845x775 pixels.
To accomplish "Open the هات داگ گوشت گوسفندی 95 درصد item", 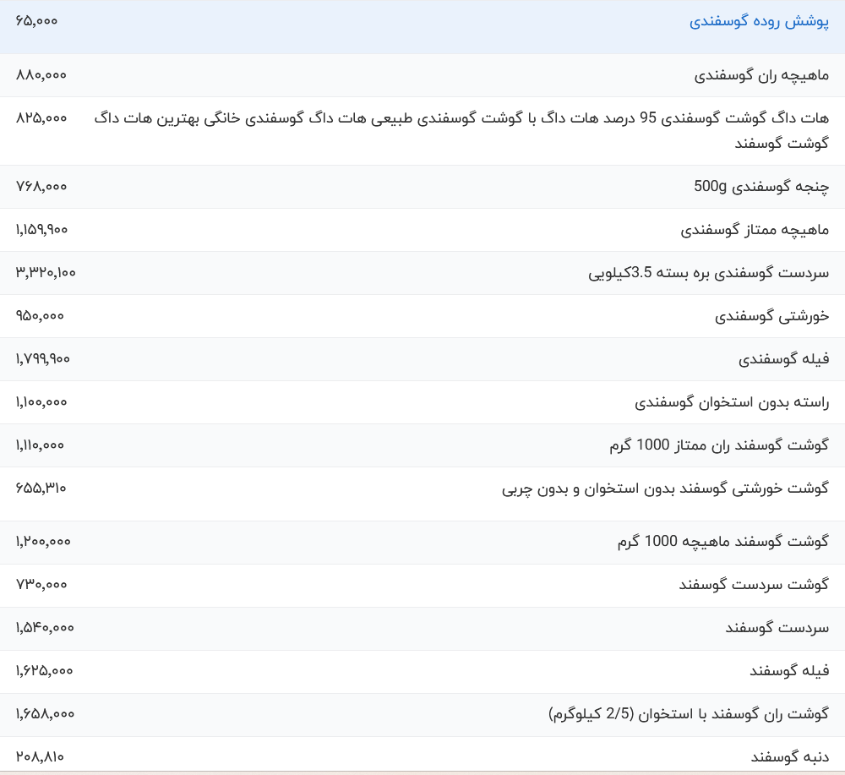I will click(x=461, y=118).
